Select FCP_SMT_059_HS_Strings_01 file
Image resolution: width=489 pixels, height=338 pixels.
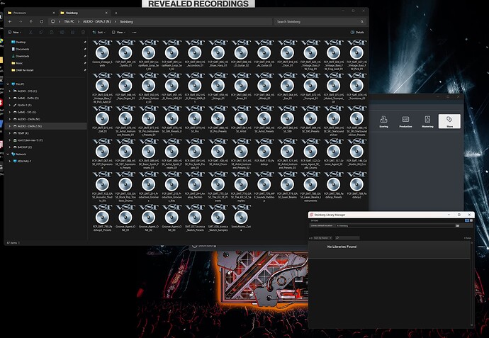pyautogui.click(x=218, y=86)
